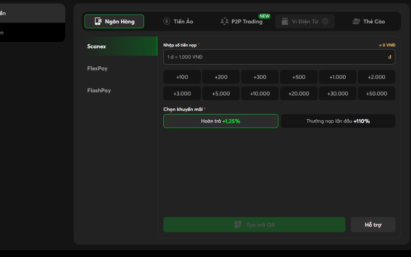Pick the +100 quick amount
Viewport: 411px width, 257px height.
coord(182,77)
